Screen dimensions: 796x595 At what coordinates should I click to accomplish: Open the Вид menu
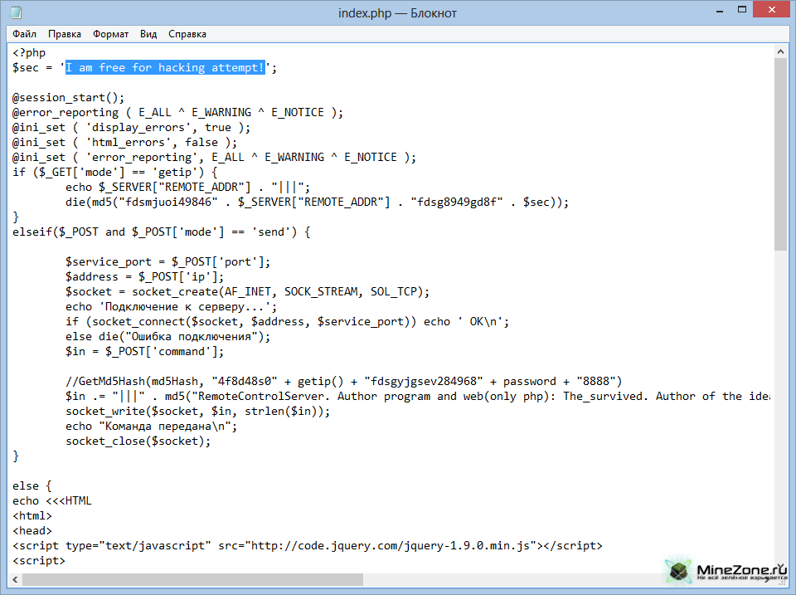click(148, 34)
